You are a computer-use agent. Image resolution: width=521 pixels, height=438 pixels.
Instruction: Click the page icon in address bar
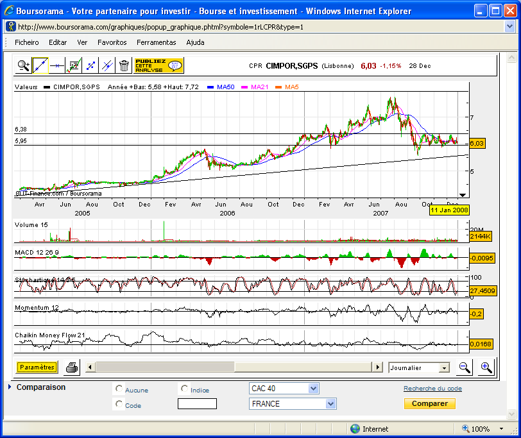pyautogui.click(x=11, y=26)
